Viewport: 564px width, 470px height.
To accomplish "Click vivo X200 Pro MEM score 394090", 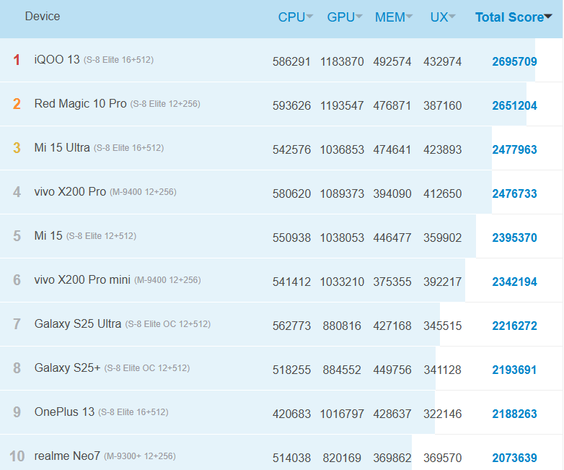I will (392, 193).
